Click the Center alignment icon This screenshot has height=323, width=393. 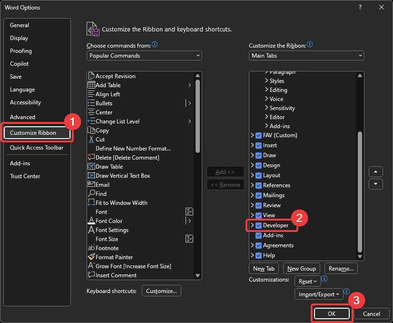point(91,112)
